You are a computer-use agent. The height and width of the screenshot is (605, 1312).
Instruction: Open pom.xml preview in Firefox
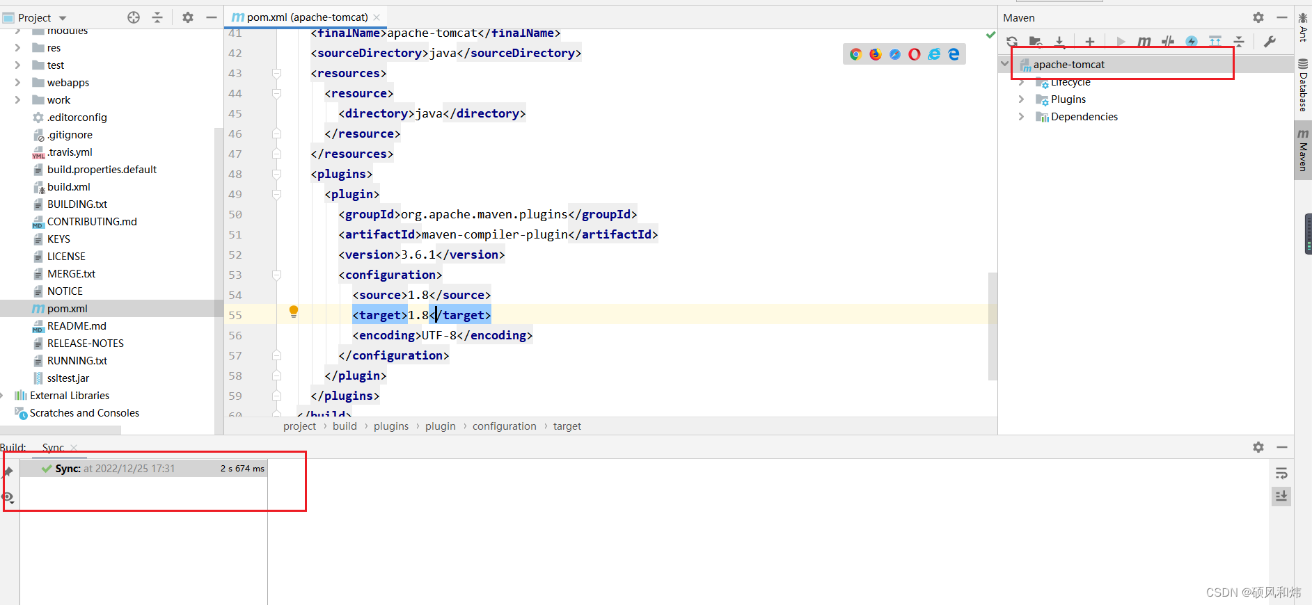point(876,54)
